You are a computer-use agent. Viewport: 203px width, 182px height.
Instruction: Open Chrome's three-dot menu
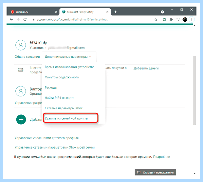(x=192, y=19)
